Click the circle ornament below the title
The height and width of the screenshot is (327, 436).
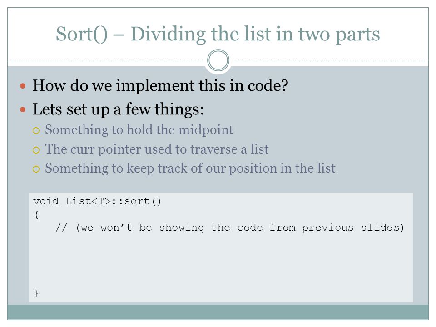(218, 60)
